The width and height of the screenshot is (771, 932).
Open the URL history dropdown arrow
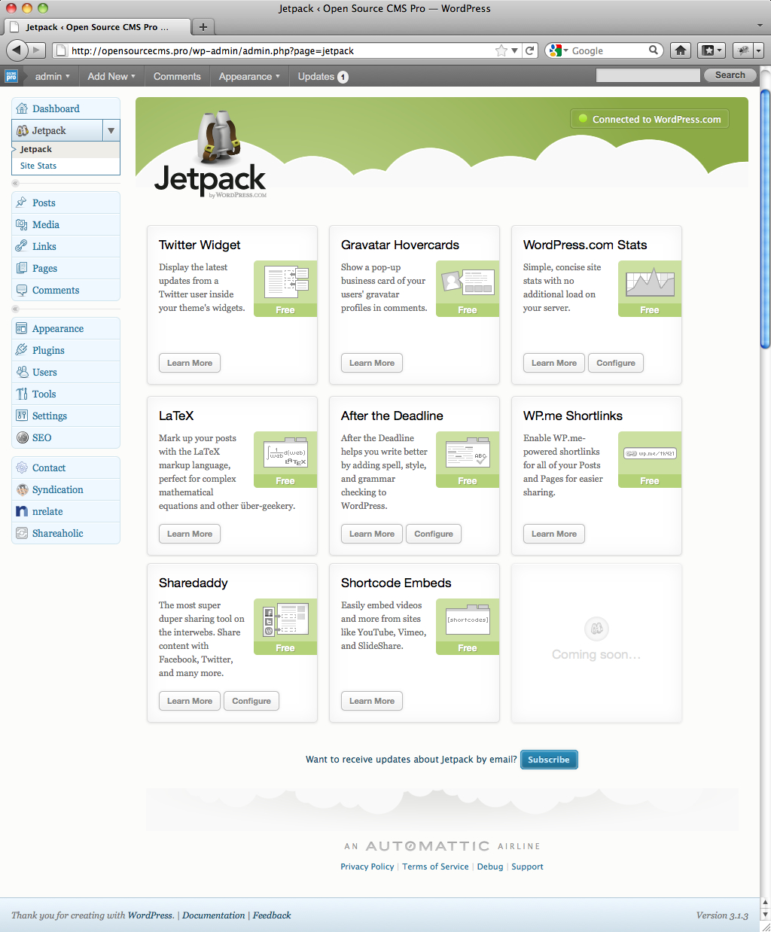click(515, 50)
